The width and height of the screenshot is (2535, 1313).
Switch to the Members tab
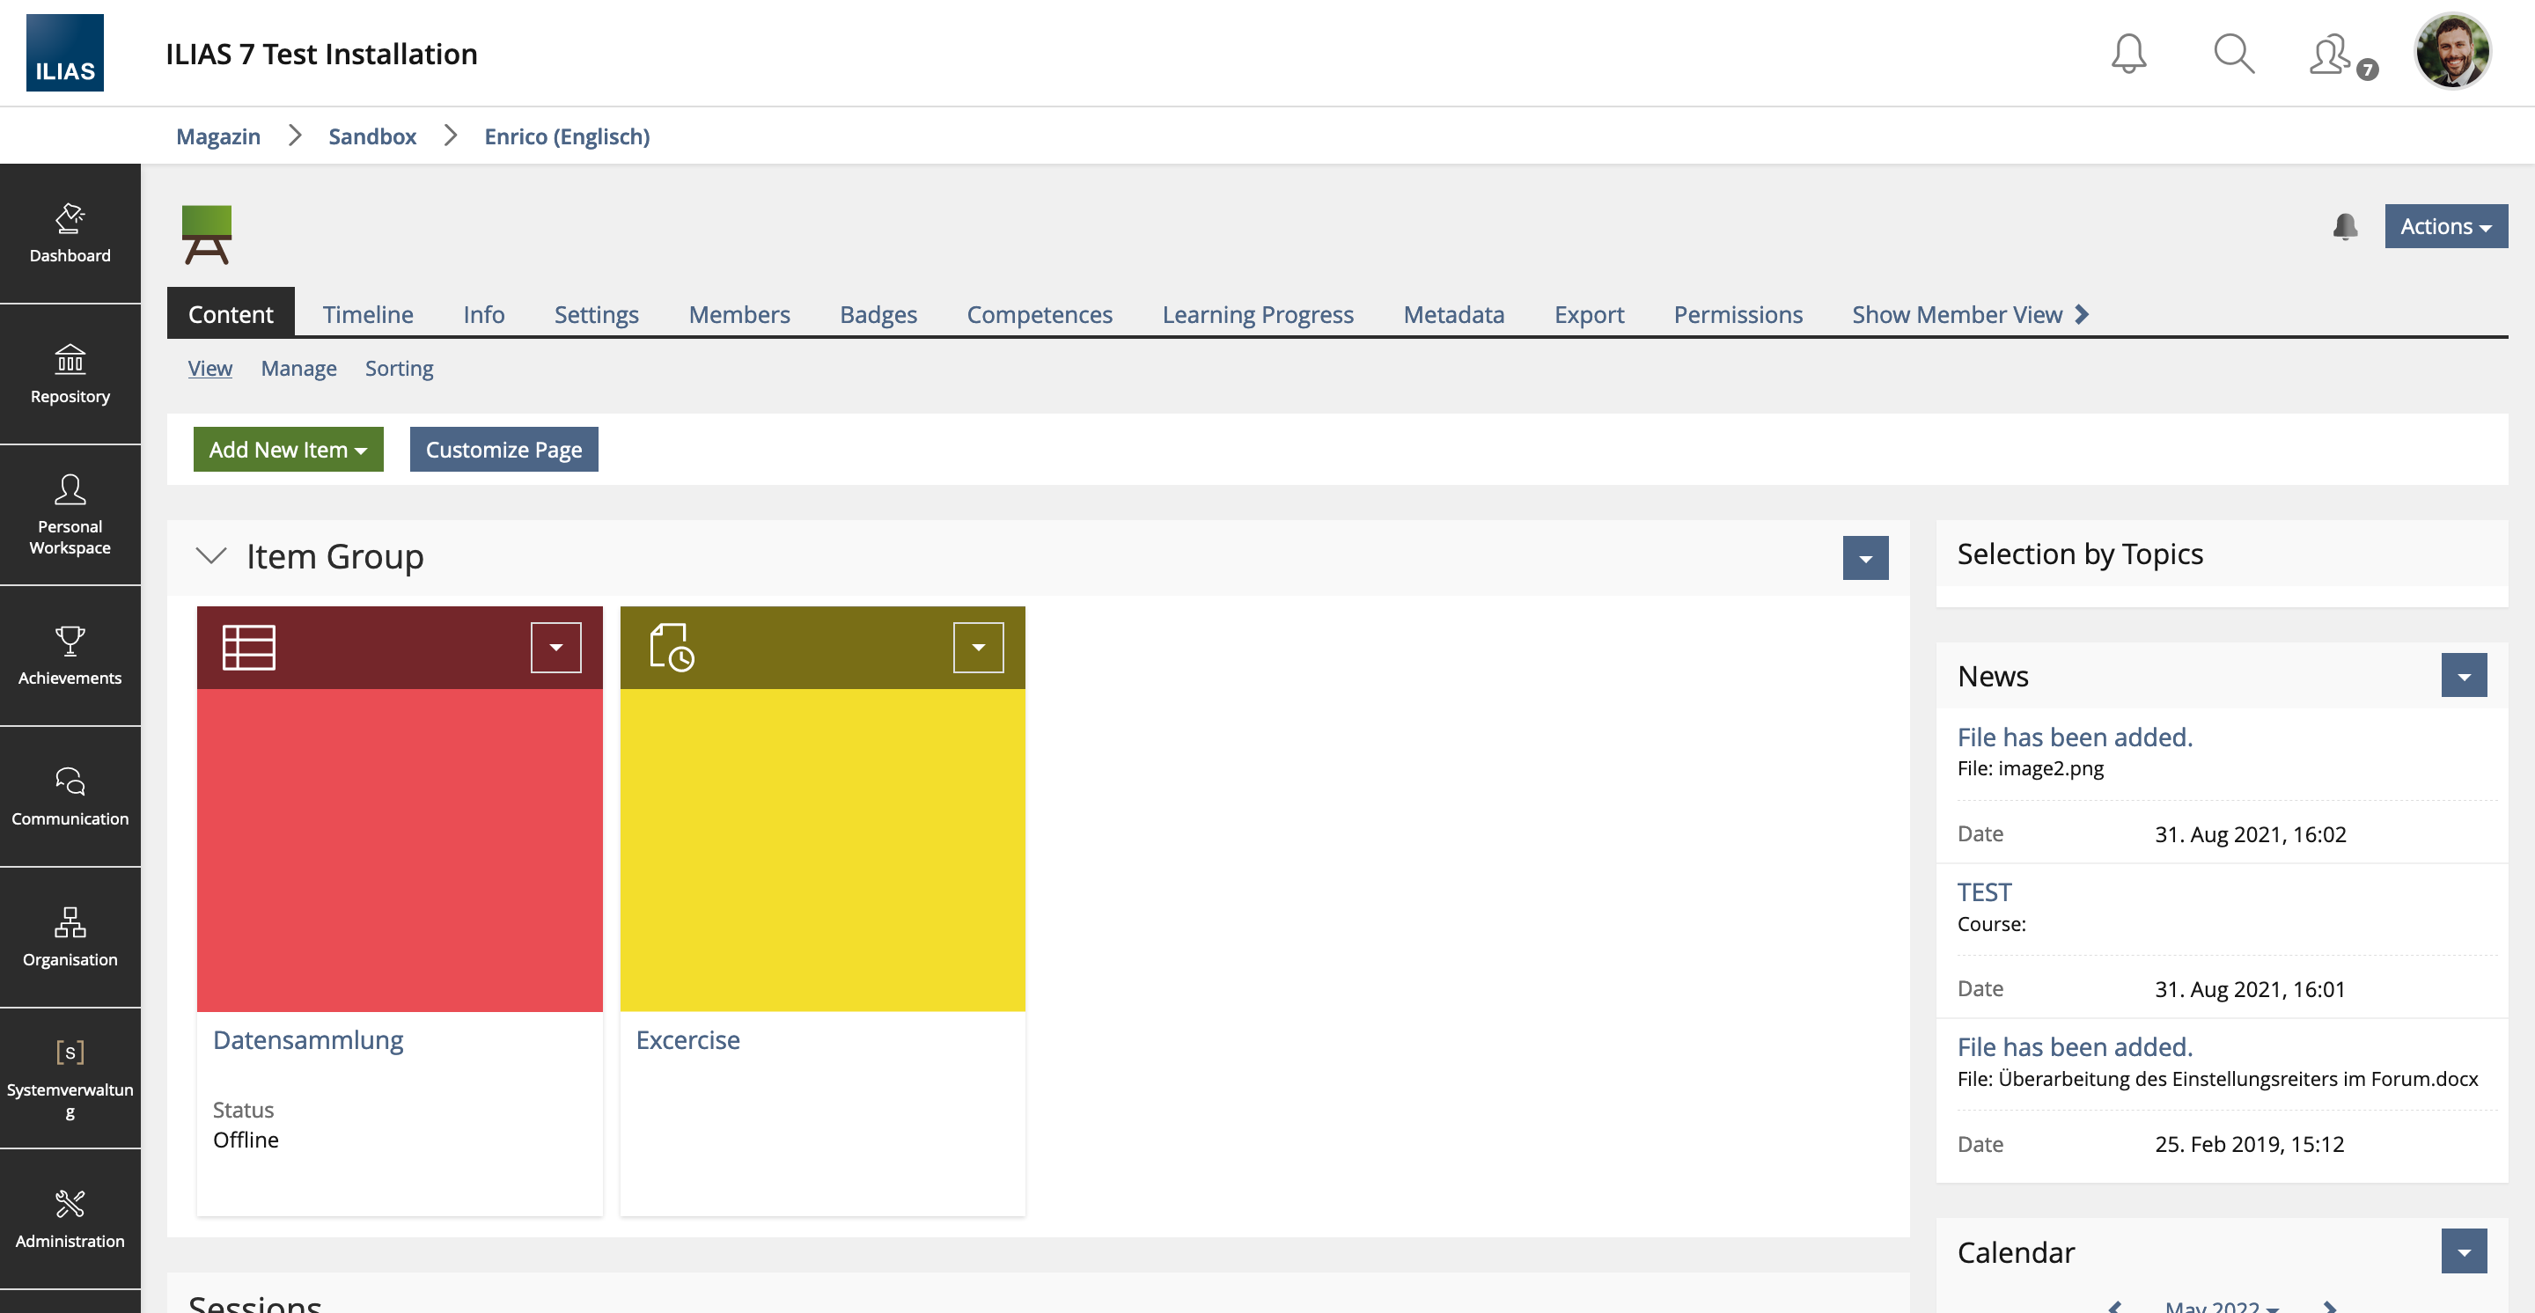point(738,315)
